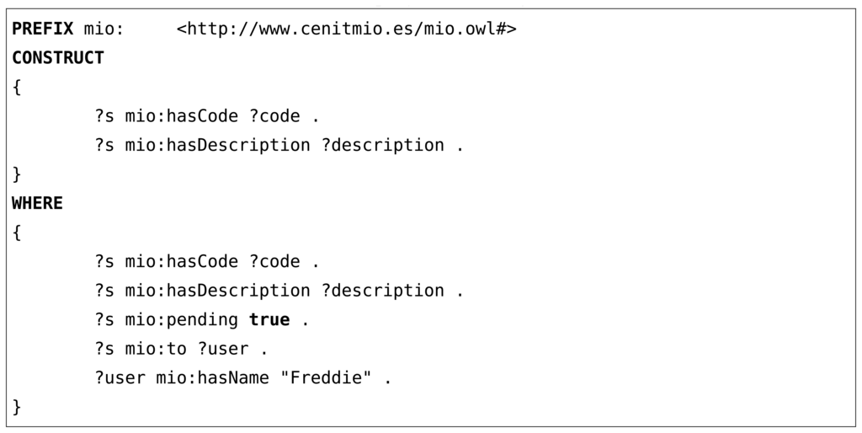Click ?description inside the CONSTRUCT block

coord(383,145)
